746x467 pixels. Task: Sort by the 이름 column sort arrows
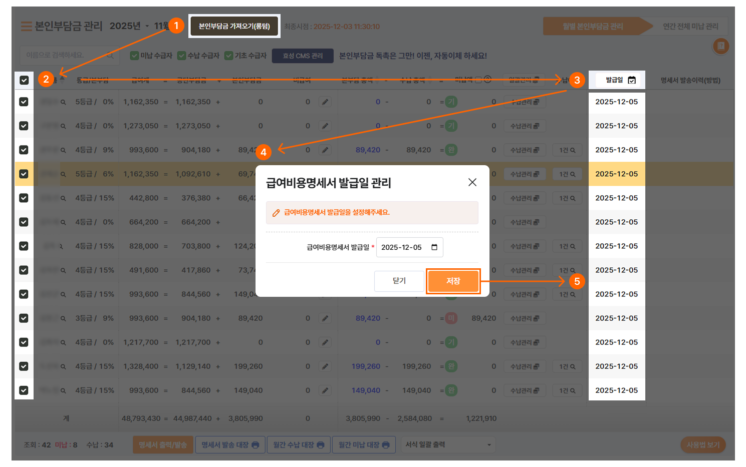pyautogui.click(x=62, y=78)
